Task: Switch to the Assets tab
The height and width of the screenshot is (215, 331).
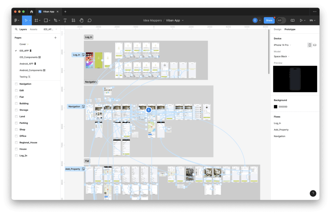Action: pos(34,29)
